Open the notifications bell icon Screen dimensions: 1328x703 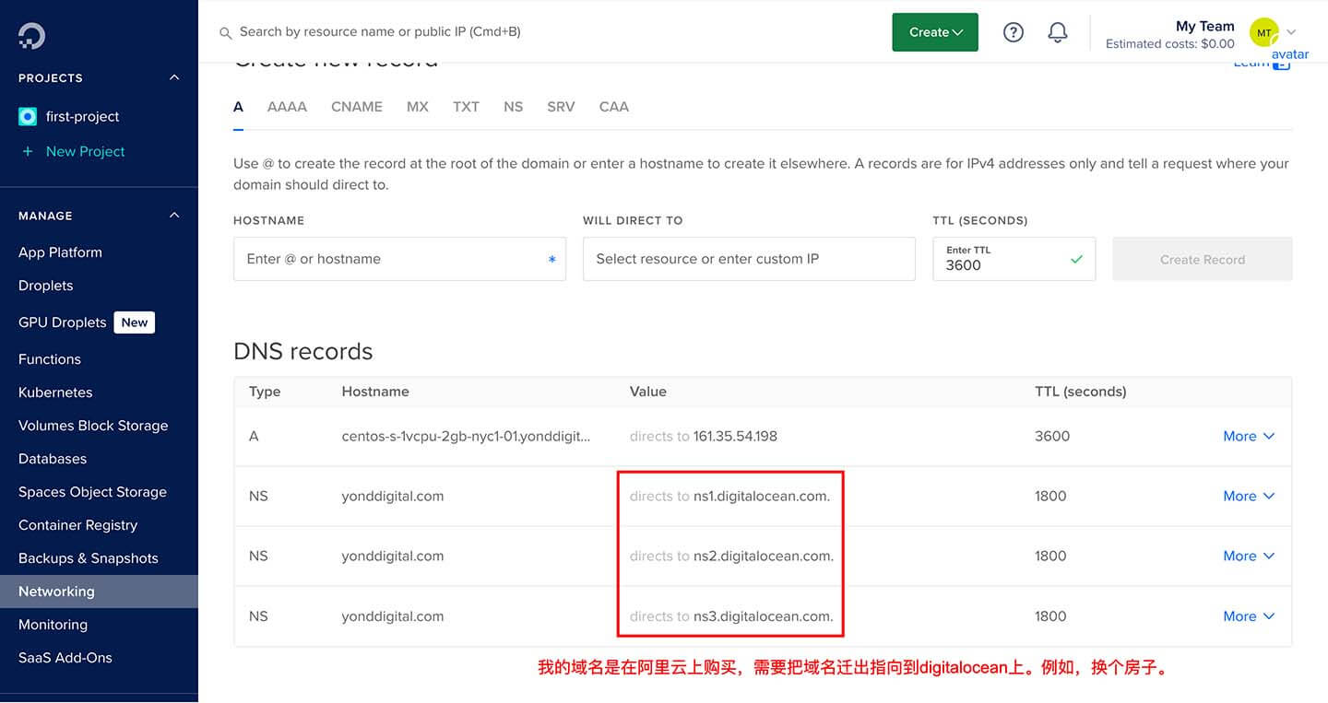pos(1058,32)
